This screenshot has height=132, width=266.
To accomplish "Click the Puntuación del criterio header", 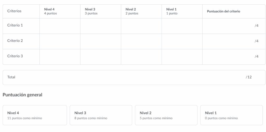I will pos(223,11).
